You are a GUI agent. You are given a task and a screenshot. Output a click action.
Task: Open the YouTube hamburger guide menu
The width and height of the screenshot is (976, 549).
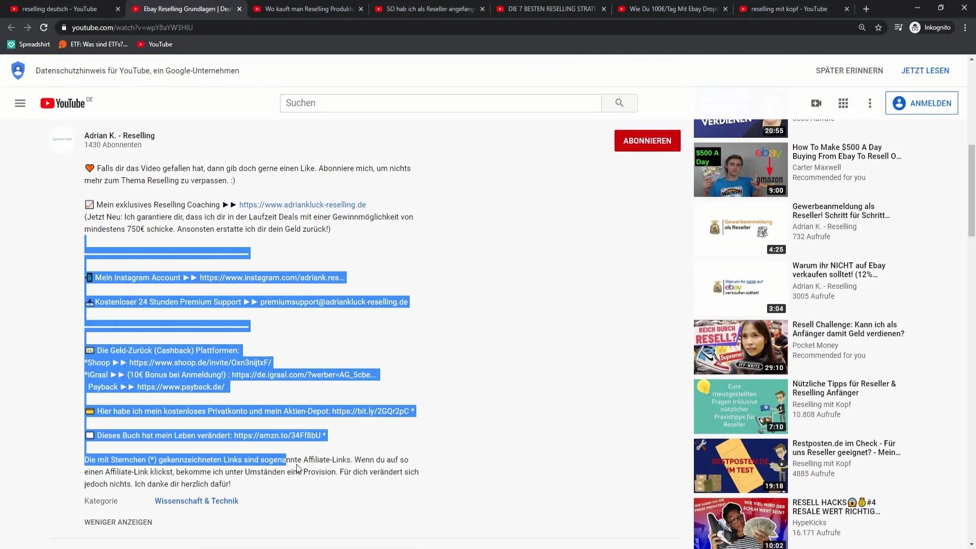20,103
